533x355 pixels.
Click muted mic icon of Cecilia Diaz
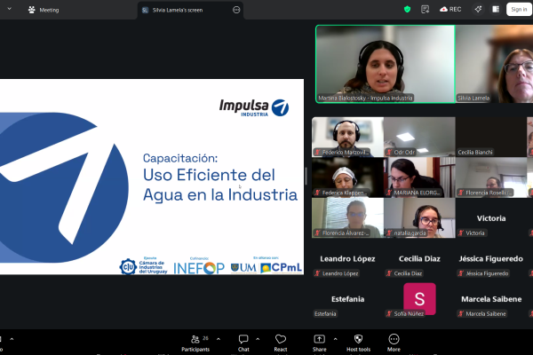[389, 273]
